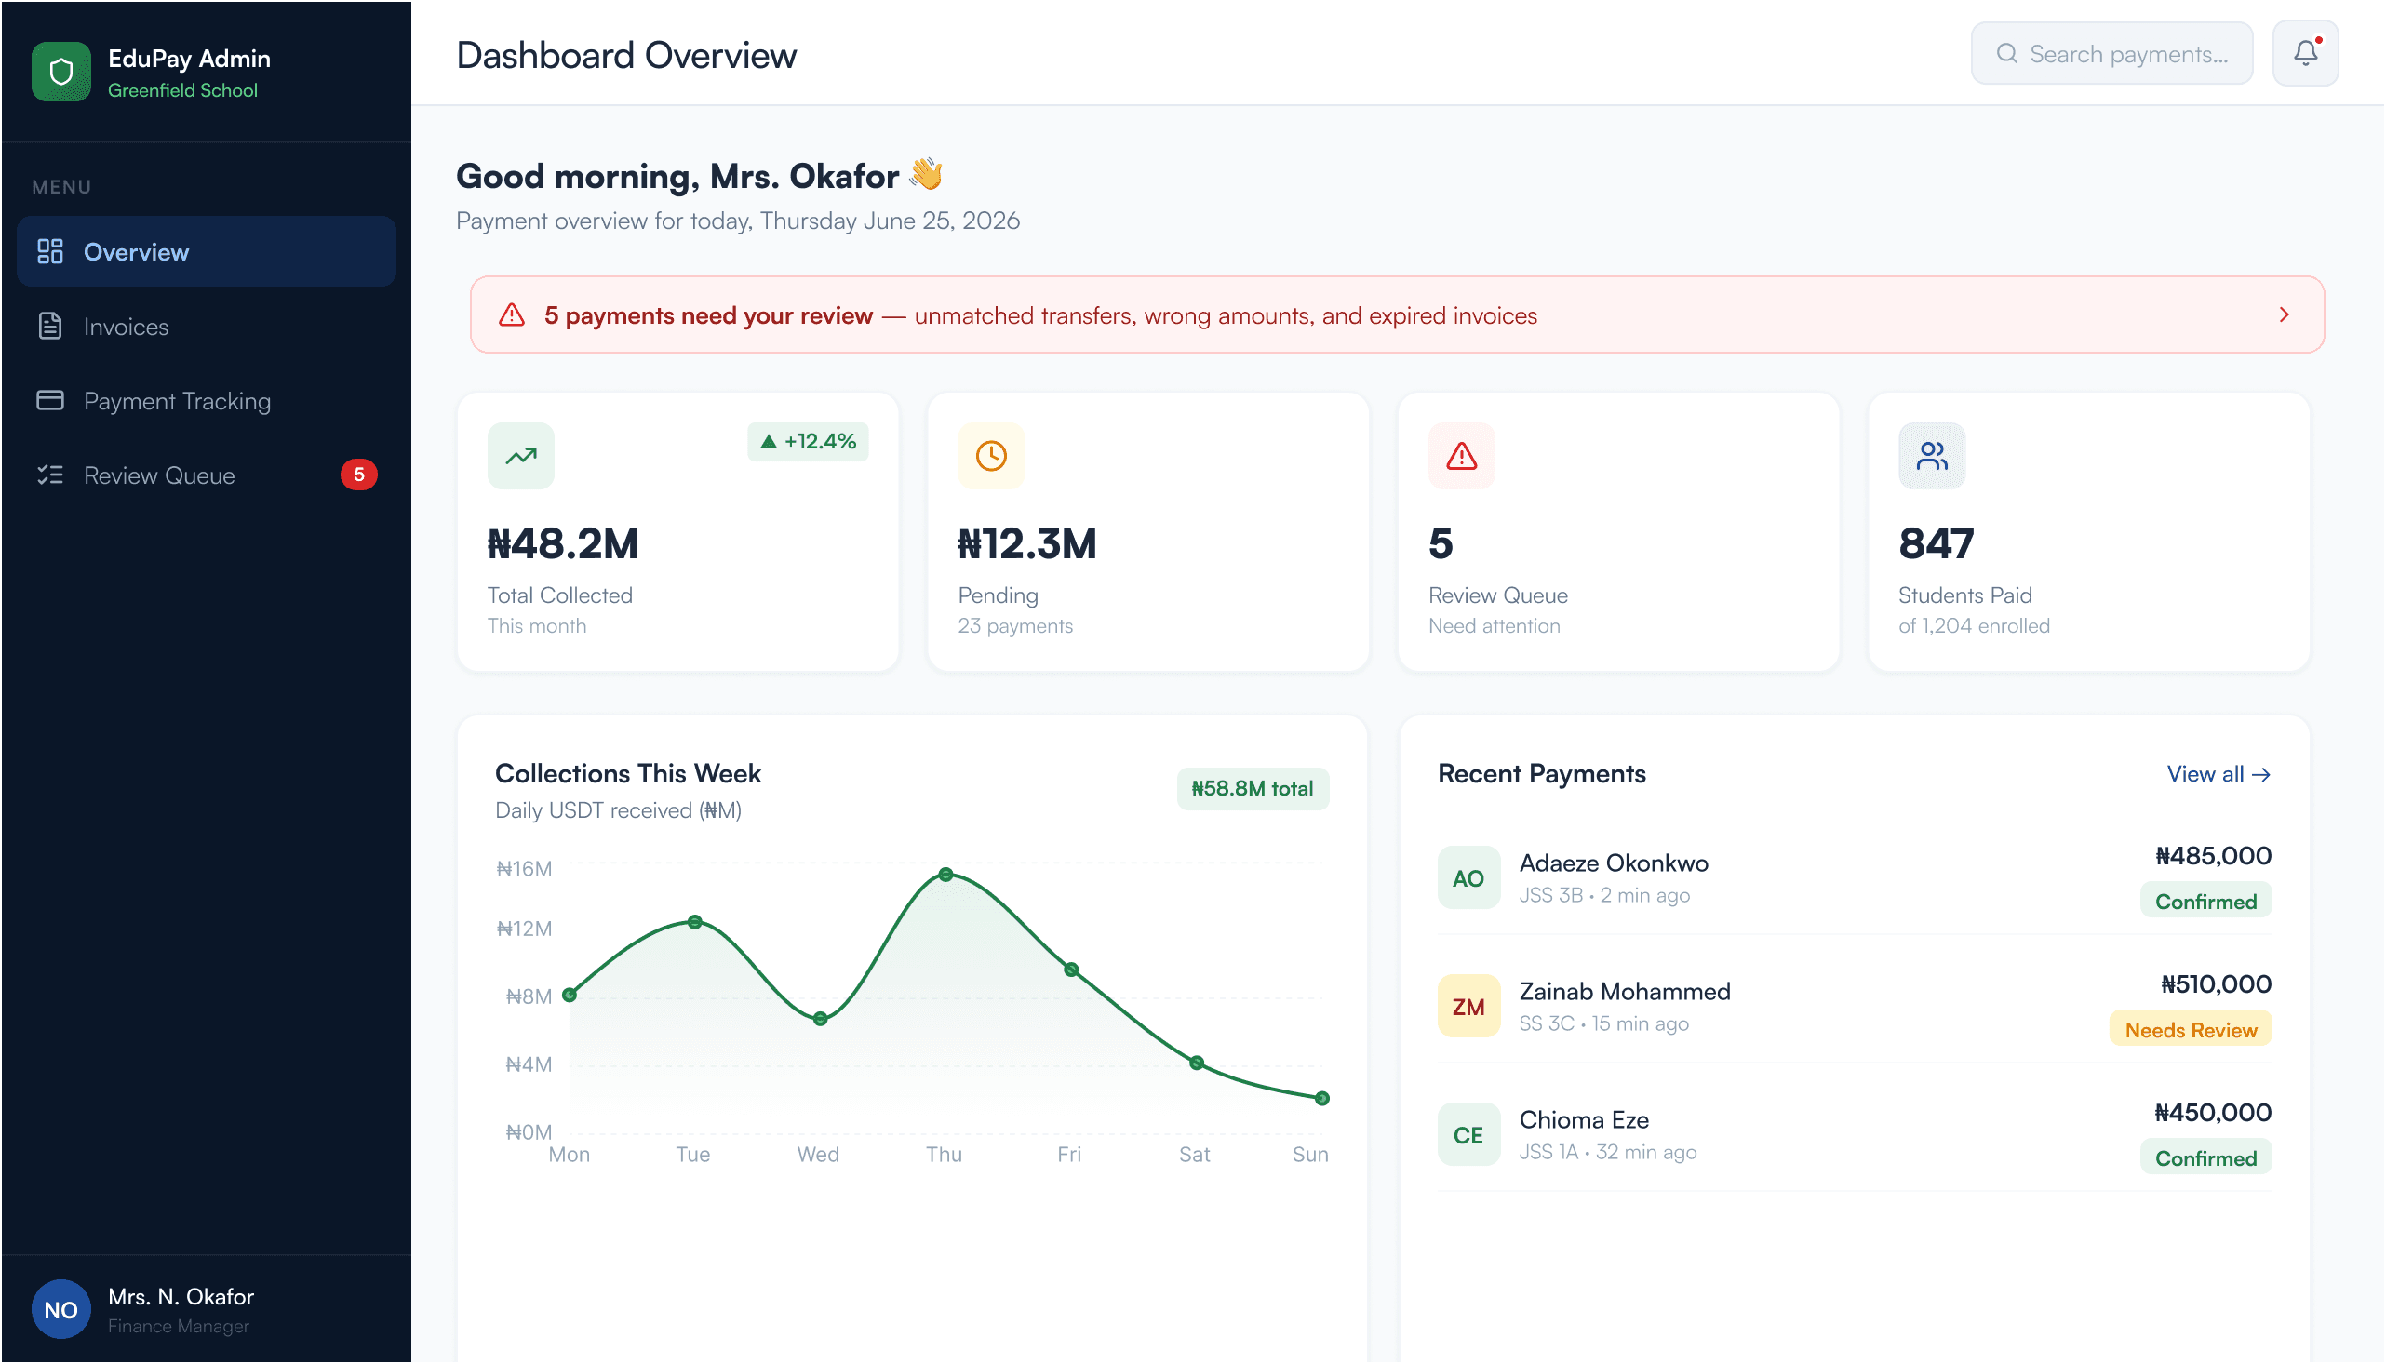Click the EduPay shield logo icon
The width and height of the screenshot is (2386, 1364).
coord(60,72)
